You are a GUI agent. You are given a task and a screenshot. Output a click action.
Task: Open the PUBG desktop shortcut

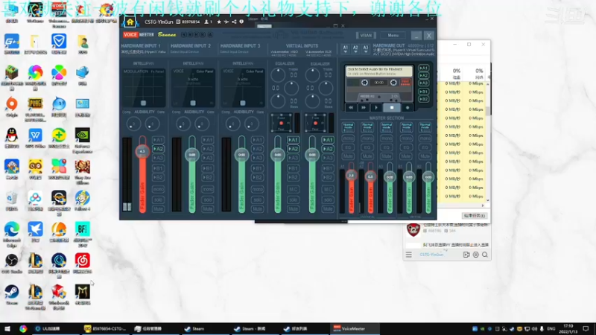(x=35, y=109)
